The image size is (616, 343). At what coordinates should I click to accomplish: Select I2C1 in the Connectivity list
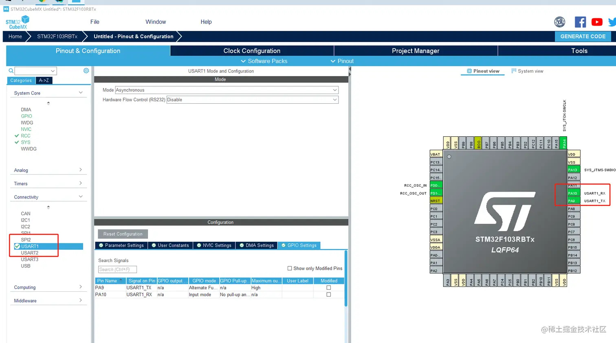[25, 220]
